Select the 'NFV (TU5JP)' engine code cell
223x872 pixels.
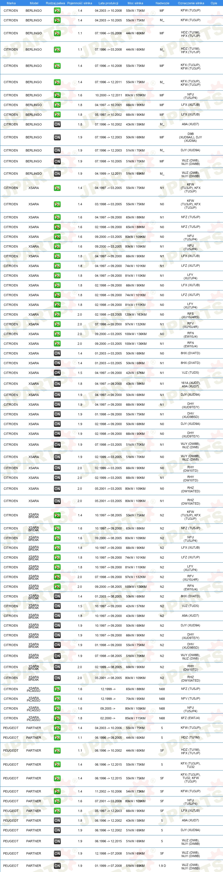[x=190, y=699]
